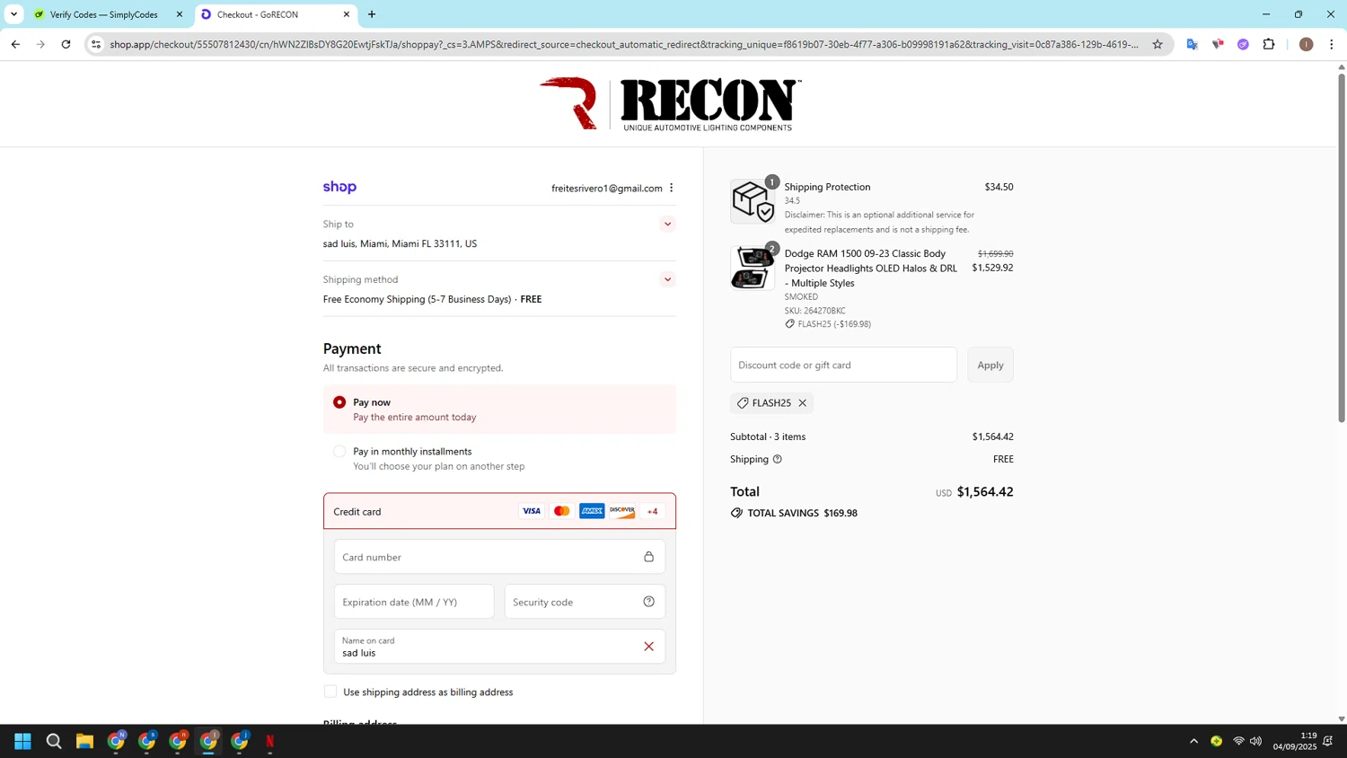
Task: Choose Pay in monthly installments
Action: (339, 451)
